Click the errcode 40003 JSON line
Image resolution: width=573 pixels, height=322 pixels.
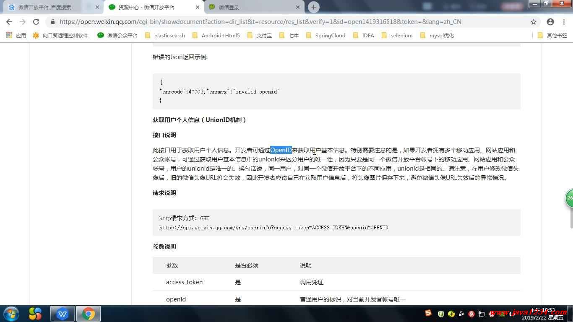[219, 91]
